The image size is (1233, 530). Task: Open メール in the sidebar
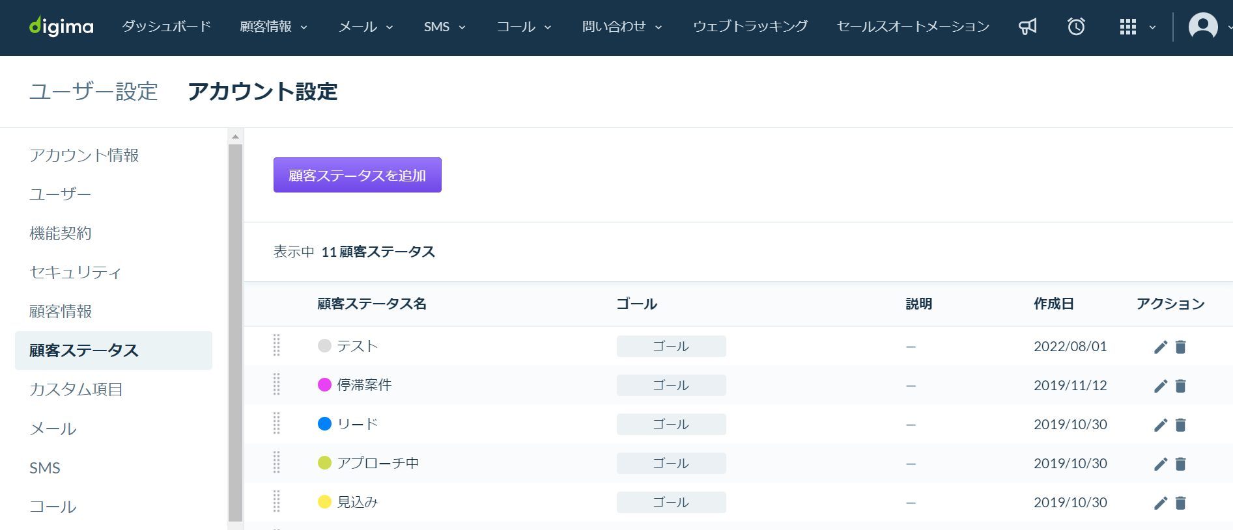click(x=53, y=429)
